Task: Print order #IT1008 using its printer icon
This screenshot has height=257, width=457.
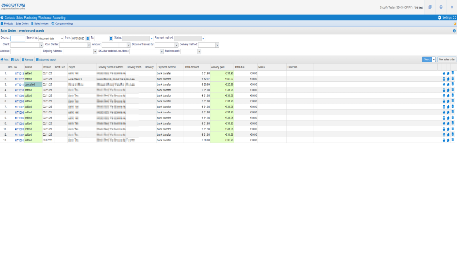Action: (444, 101)
